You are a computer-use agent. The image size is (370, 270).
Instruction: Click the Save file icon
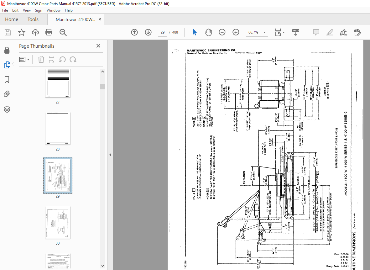pyautogui.click(x=8, y=32)
